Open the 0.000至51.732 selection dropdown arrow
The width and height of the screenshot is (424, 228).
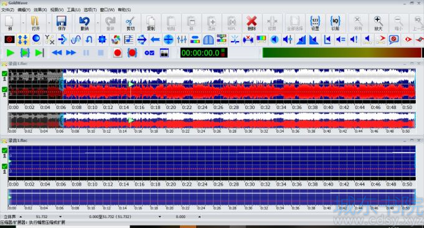[x=159, y=217]
